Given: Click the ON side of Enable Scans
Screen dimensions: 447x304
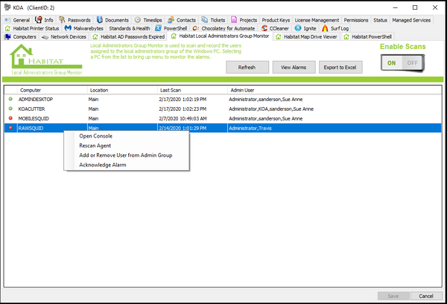Looking at the screenshot, I should click(391, 63).
